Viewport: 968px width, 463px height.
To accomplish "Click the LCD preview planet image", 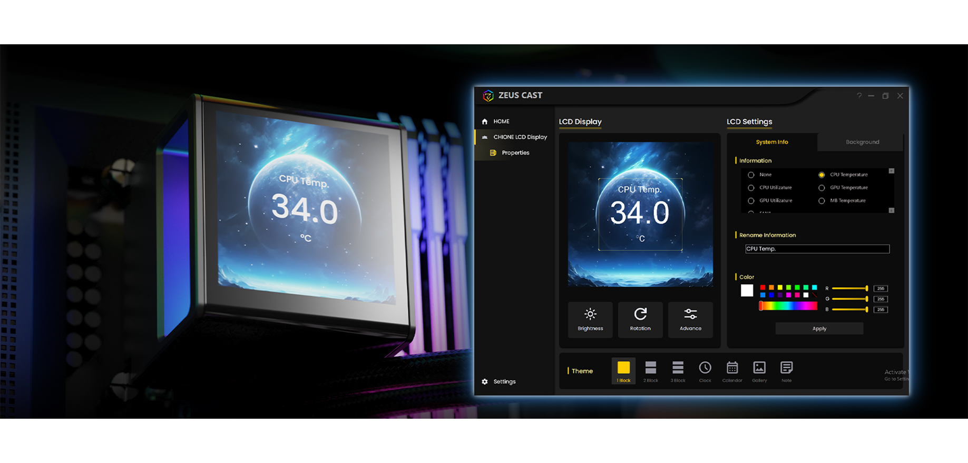I will pos(640,214).
